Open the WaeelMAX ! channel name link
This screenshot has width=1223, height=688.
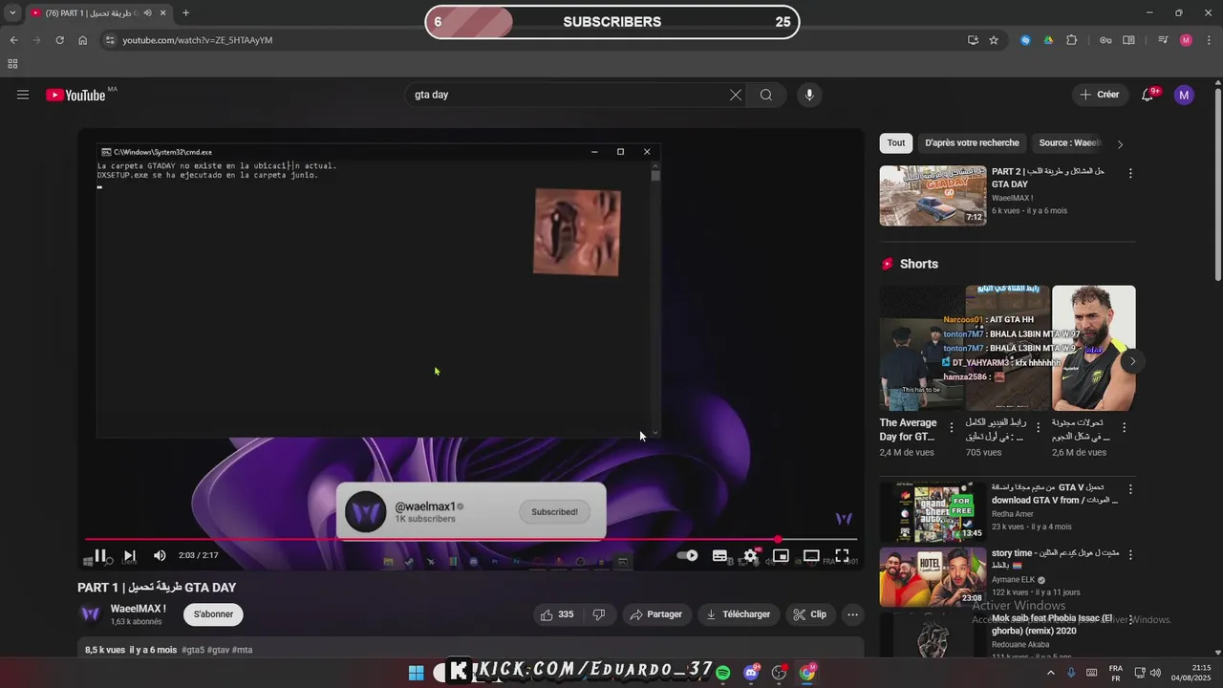coord(139,609)
